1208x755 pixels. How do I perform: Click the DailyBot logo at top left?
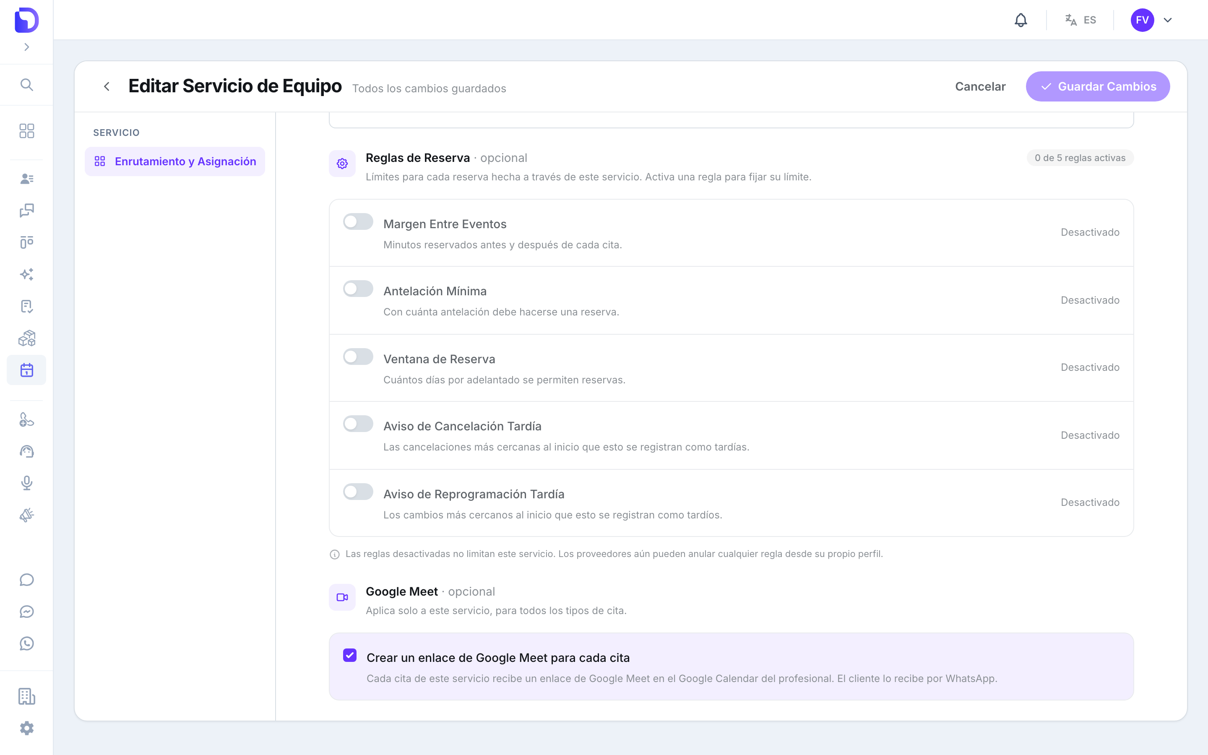point(26,20)
